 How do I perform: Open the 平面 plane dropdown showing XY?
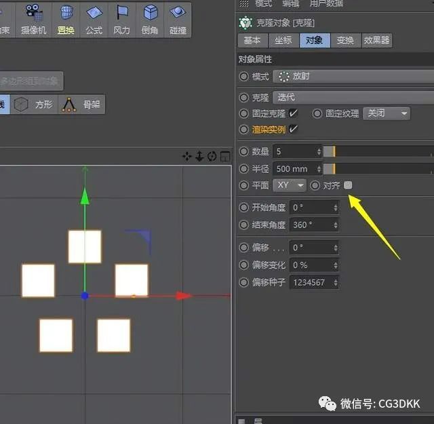(x=290, y=185)
